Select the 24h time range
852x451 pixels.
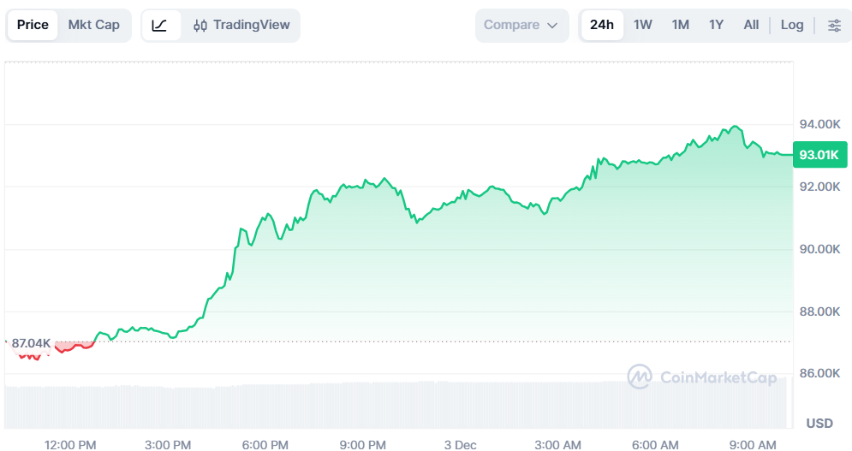click(602, 26)
